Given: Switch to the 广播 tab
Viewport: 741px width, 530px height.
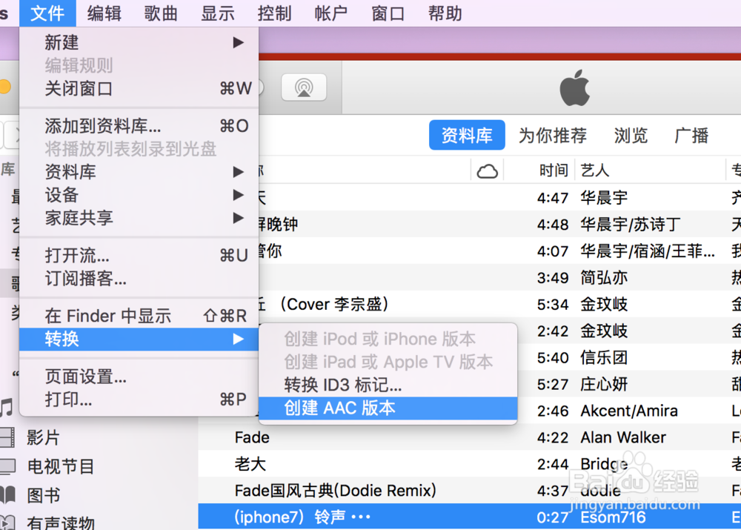Looking at the screenshot, I should coord(691,135).
